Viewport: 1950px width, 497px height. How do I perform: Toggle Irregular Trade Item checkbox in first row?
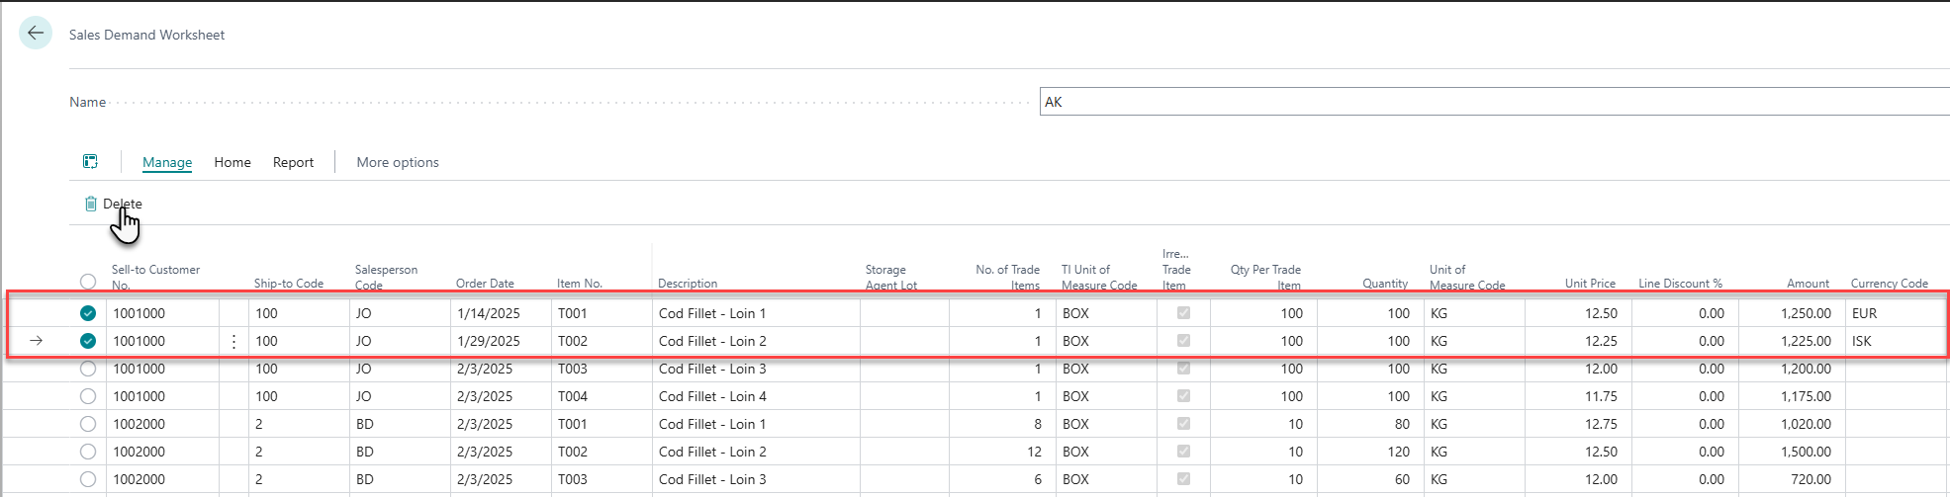(1183, 313)
